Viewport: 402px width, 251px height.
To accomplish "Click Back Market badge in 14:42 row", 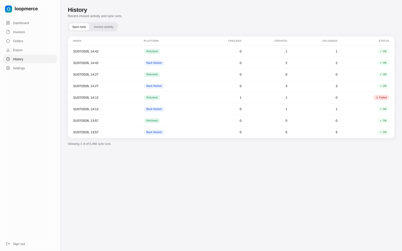I will coord(154,63).
